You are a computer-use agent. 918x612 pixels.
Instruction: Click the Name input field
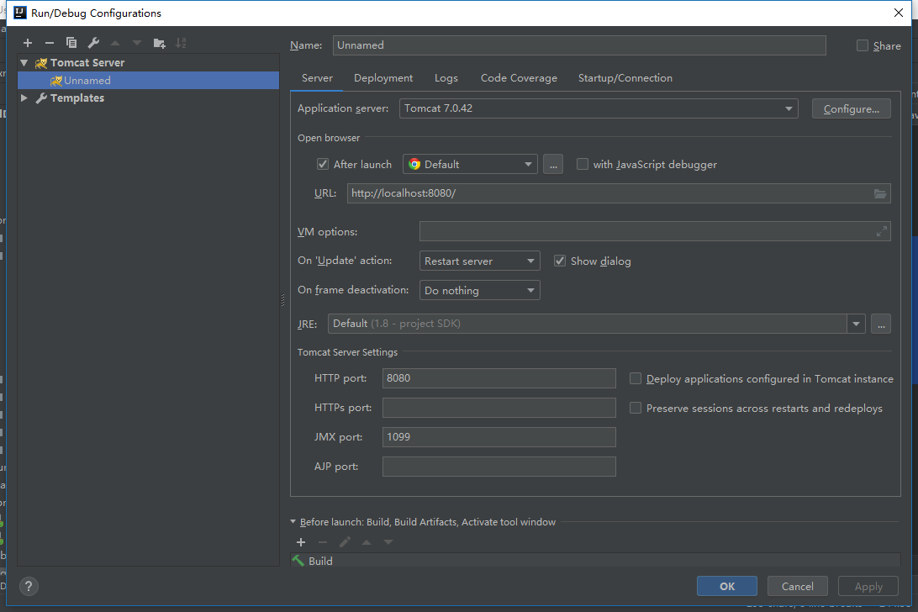pos(579,45)
